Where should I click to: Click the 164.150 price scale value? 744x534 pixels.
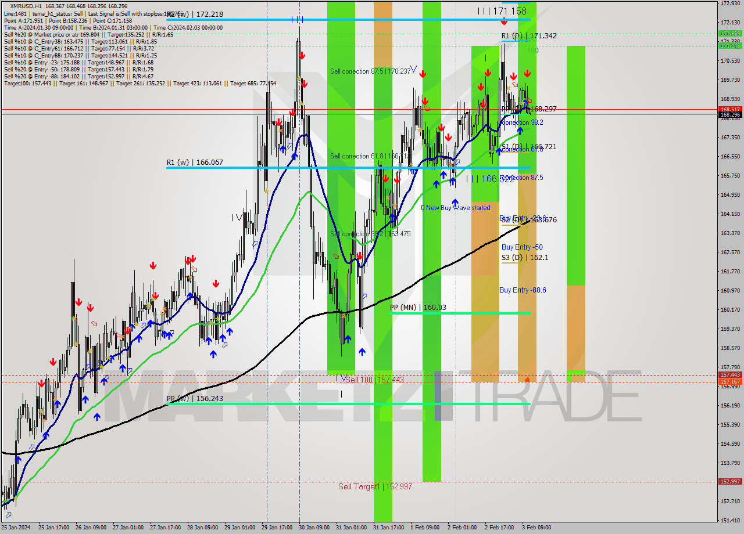[x=730, y=214]
